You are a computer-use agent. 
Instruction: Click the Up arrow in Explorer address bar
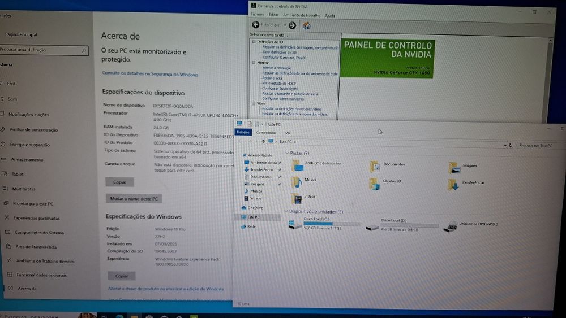pyautogui.click(x=263, y=142)
